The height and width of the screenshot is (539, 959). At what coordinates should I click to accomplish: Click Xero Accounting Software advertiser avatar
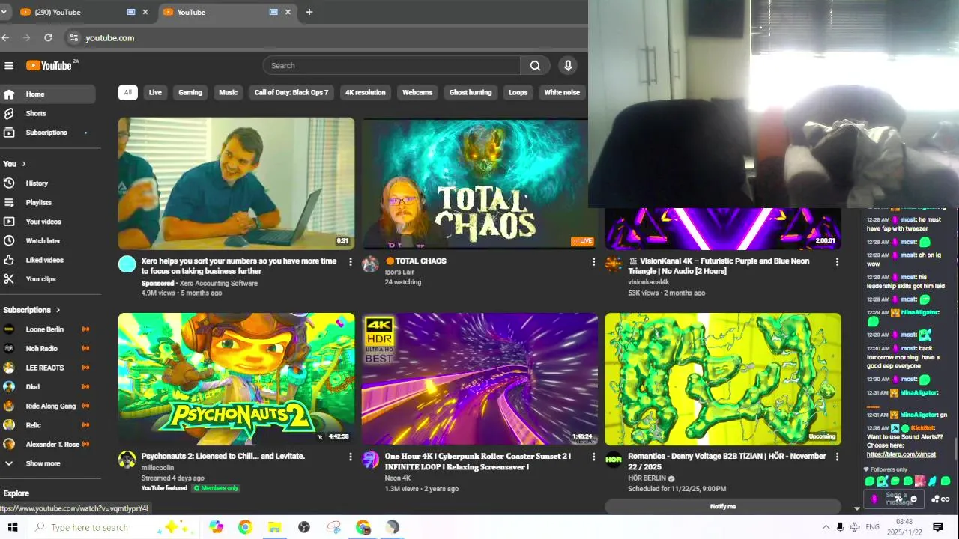(x=127, y=264)
